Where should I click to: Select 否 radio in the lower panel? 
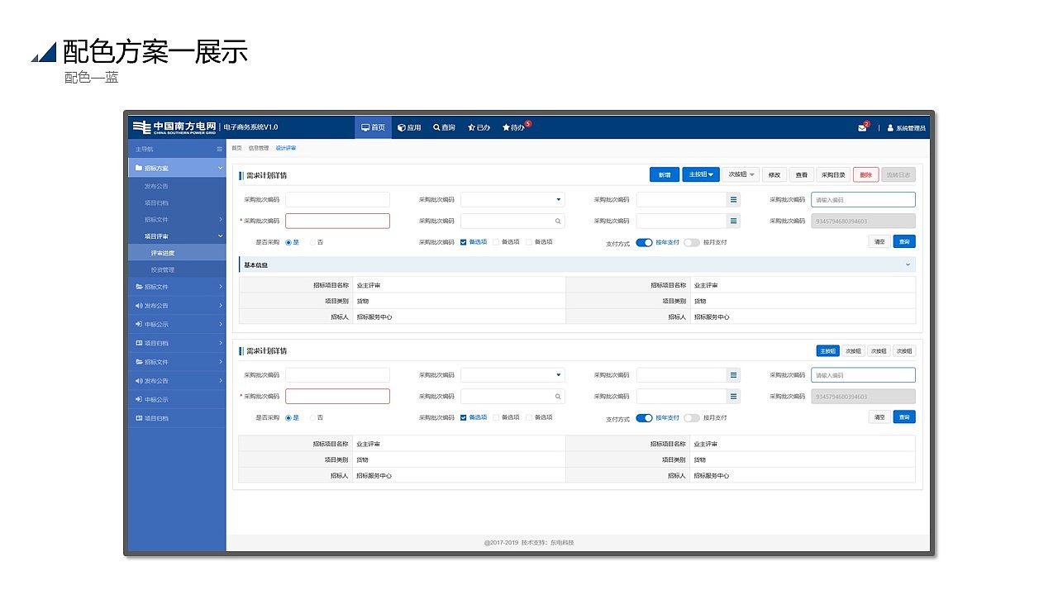click(x=312, y=417)
